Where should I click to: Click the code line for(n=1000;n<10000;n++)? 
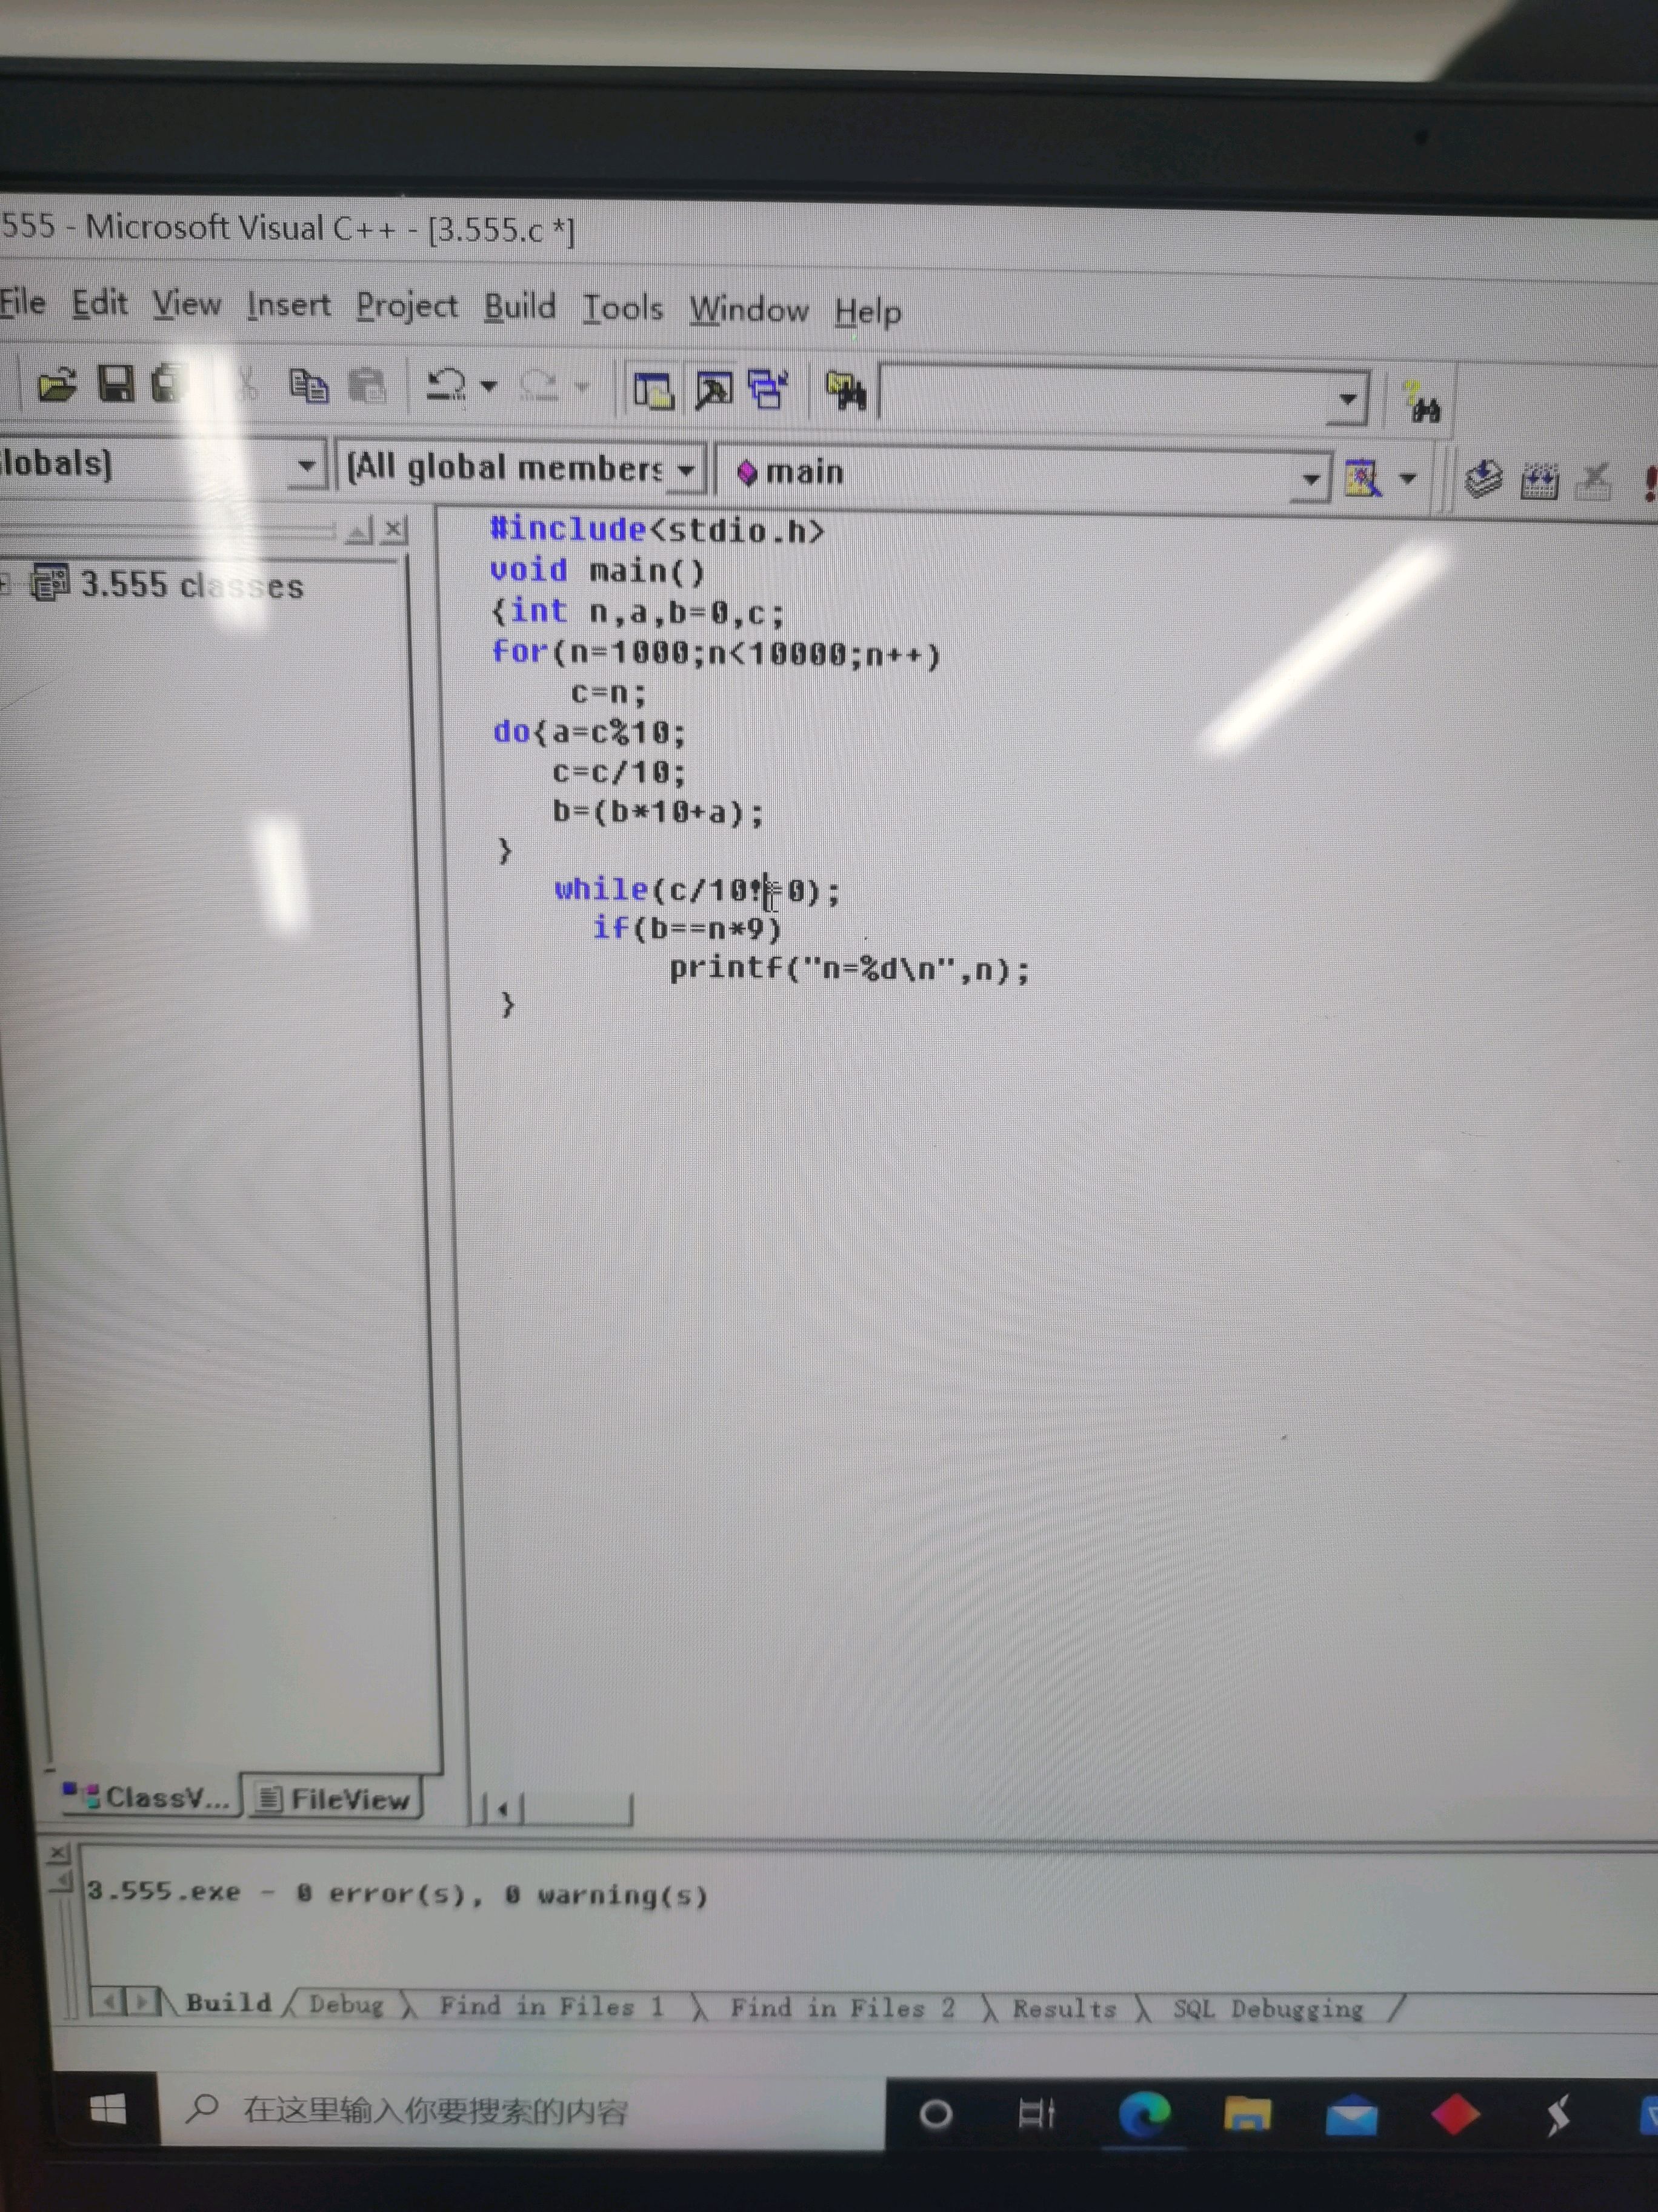point(716,653)
